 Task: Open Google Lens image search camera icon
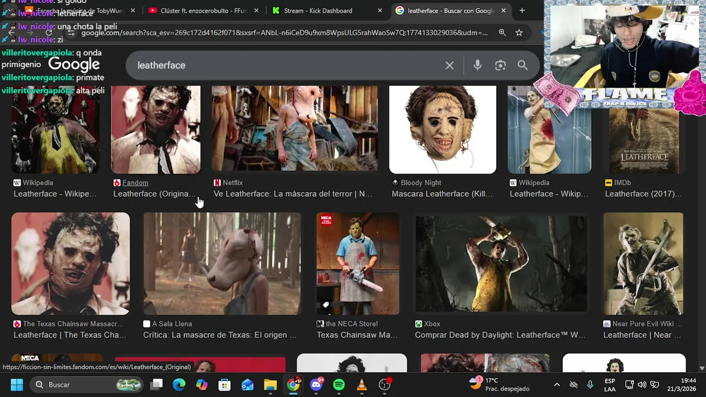pos(500,65)
